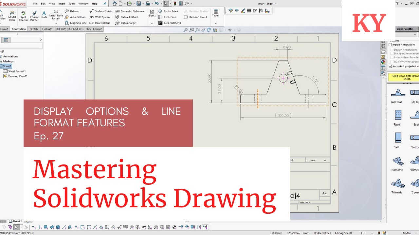
Task: Click the Line Style icon
Action: pyautogui.click(x=255, y=10)
